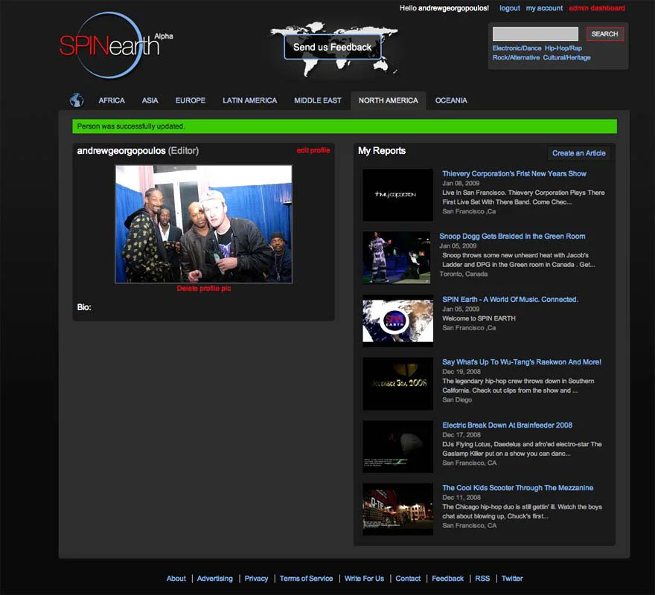This screenshot has width=655, height=595.
Task: Select the North America tab
Action: pos(388,100)
